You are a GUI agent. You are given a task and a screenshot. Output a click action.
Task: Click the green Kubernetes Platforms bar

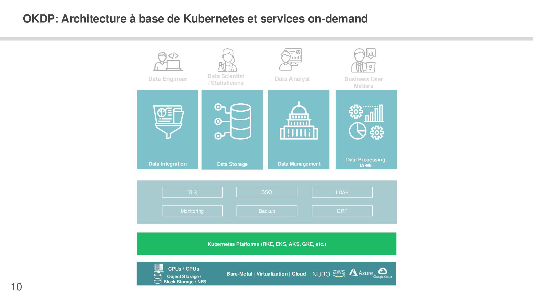click(x=266, y=244)
